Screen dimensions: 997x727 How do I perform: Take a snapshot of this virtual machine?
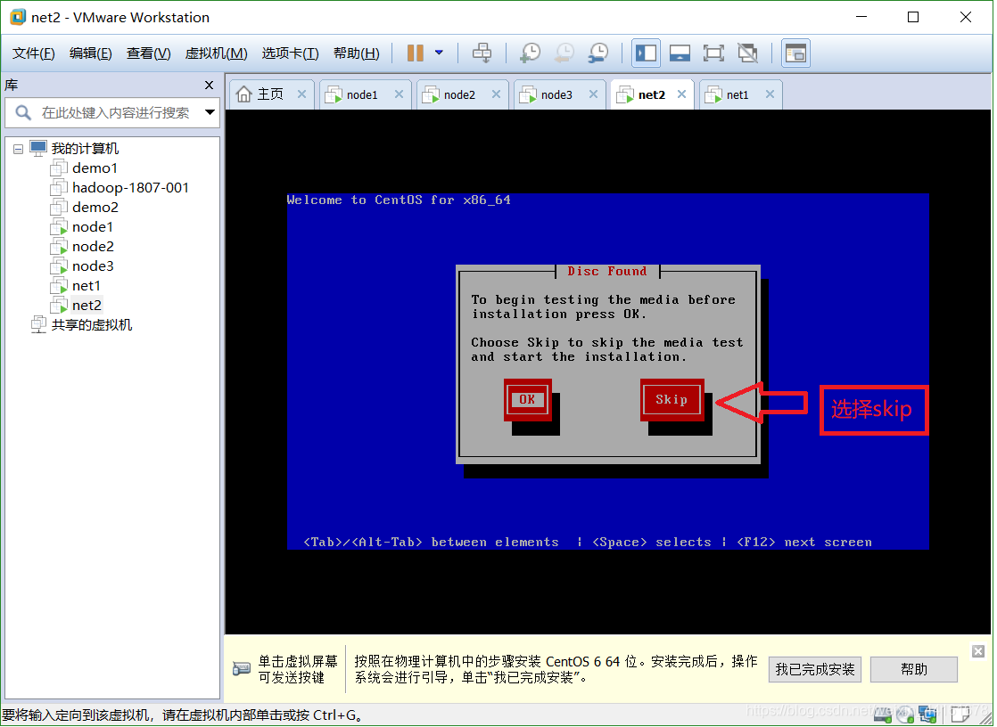pos(530,53)
